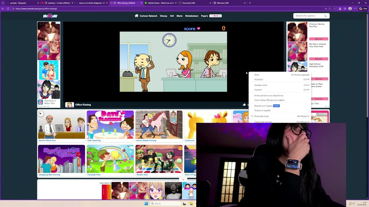Select Atrás in the context menu

(x=280, y=75)
